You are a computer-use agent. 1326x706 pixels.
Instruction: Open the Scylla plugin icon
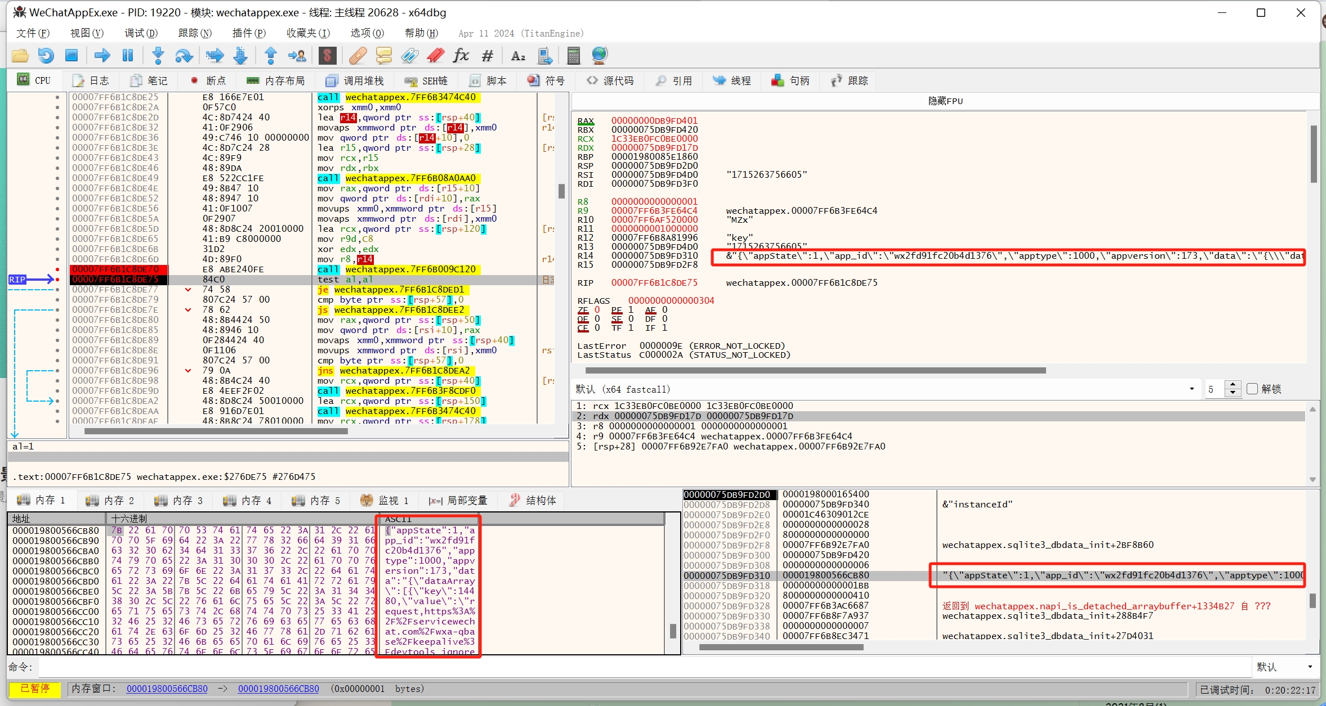coord(327,55)
